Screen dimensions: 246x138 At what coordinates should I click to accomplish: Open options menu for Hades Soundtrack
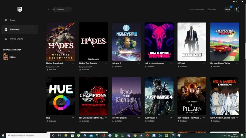(73, 63)
